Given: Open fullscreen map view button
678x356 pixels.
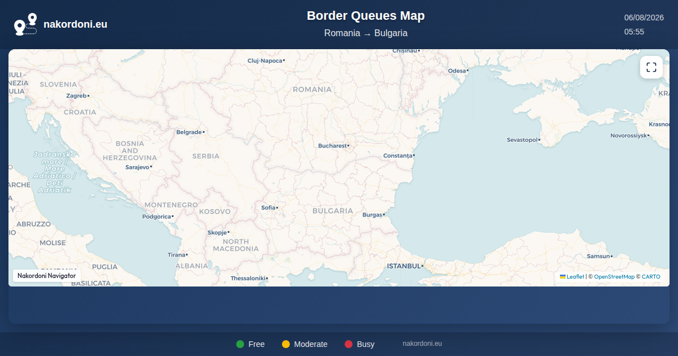Looking at the screenshot, I should (x=651, y=67).
